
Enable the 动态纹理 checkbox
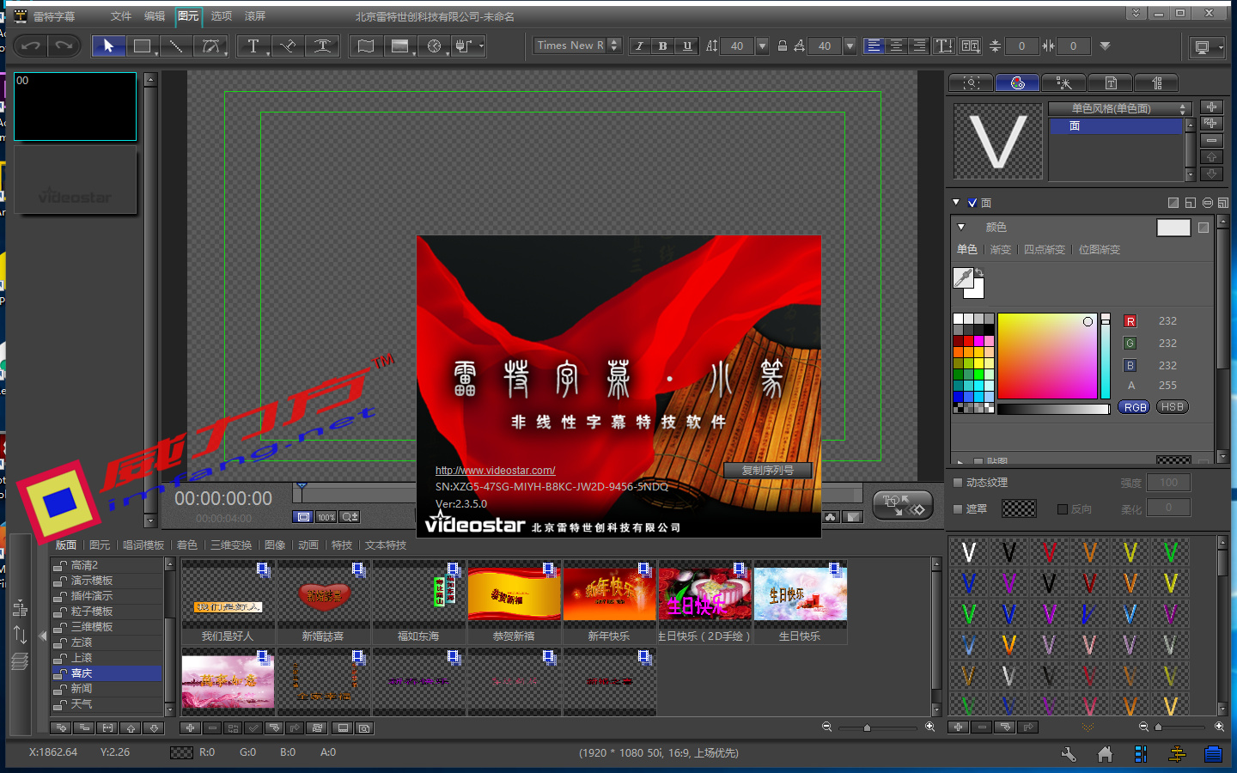point(958,483)
